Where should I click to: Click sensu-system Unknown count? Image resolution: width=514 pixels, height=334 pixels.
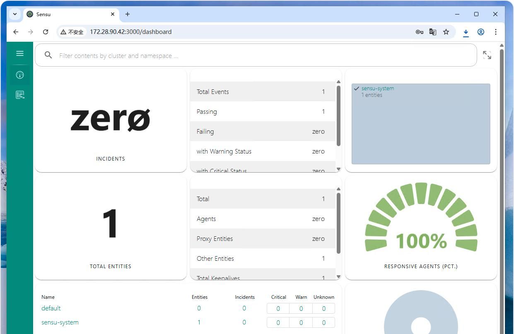tap(323, 322)
